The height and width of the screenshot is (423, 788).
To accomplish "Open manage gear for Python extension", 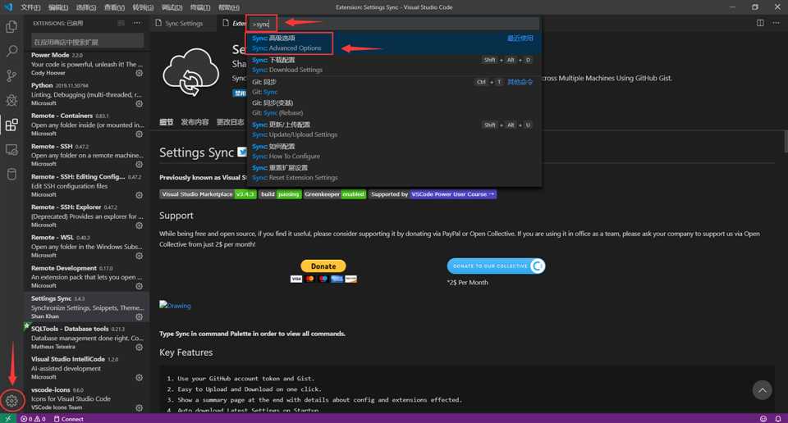I will tap(140, 103).
